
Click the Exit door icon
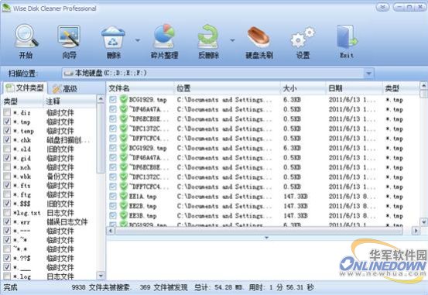pos(347,36)
